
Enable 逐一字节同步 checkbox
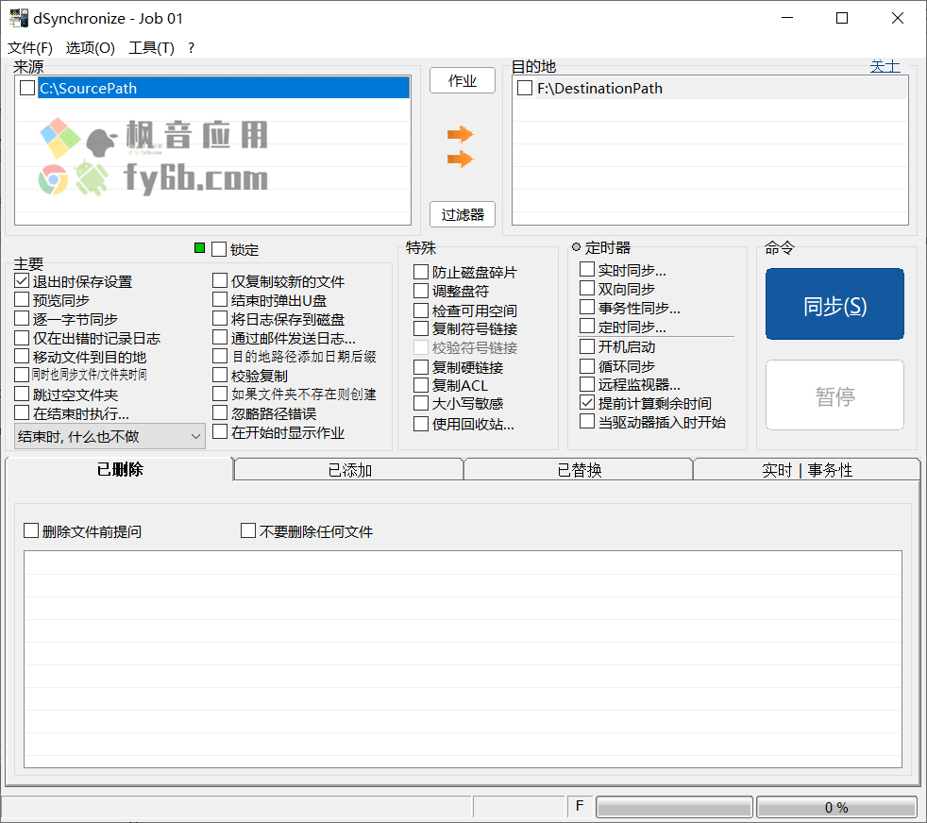pos(22,319)
